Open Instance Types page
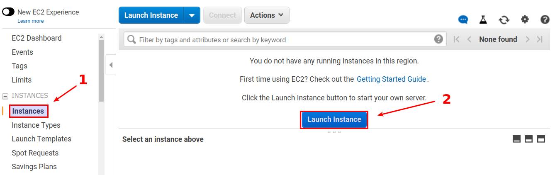The image size is (555, 175). point(36,125)
